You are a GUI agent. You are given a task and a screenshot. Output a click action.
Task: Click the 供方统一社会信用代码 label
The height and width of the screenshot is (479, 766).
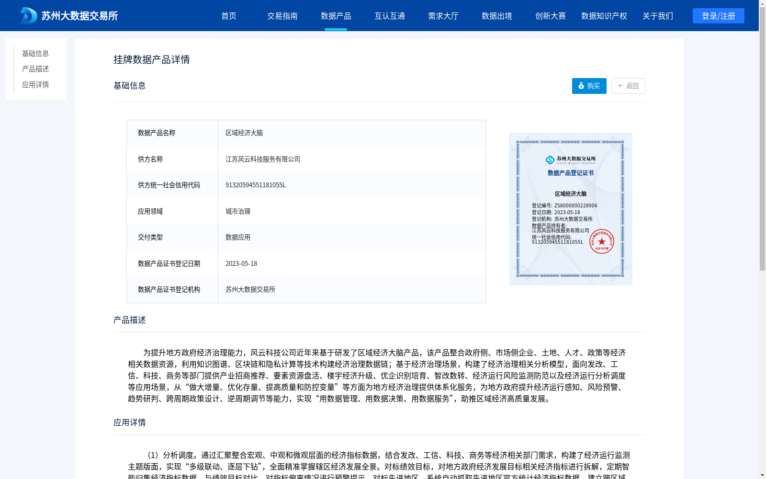(169, 185)
